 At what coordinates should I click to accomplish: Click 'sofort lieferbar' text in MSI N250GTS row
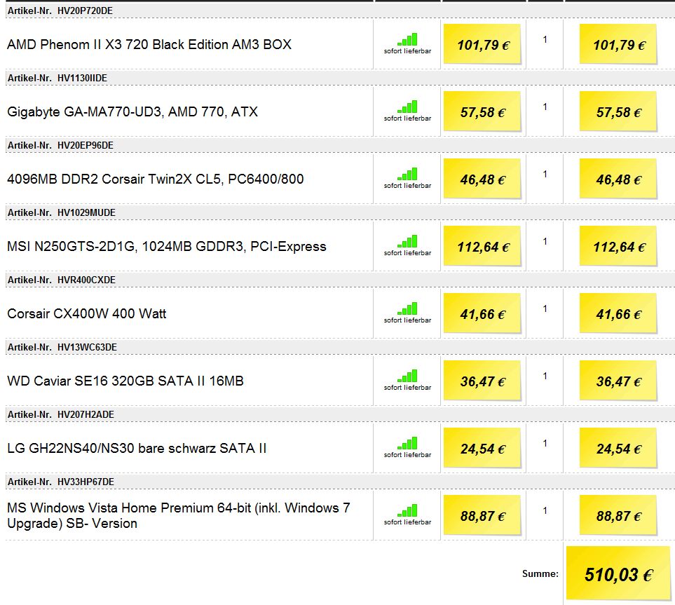(407, 253)
